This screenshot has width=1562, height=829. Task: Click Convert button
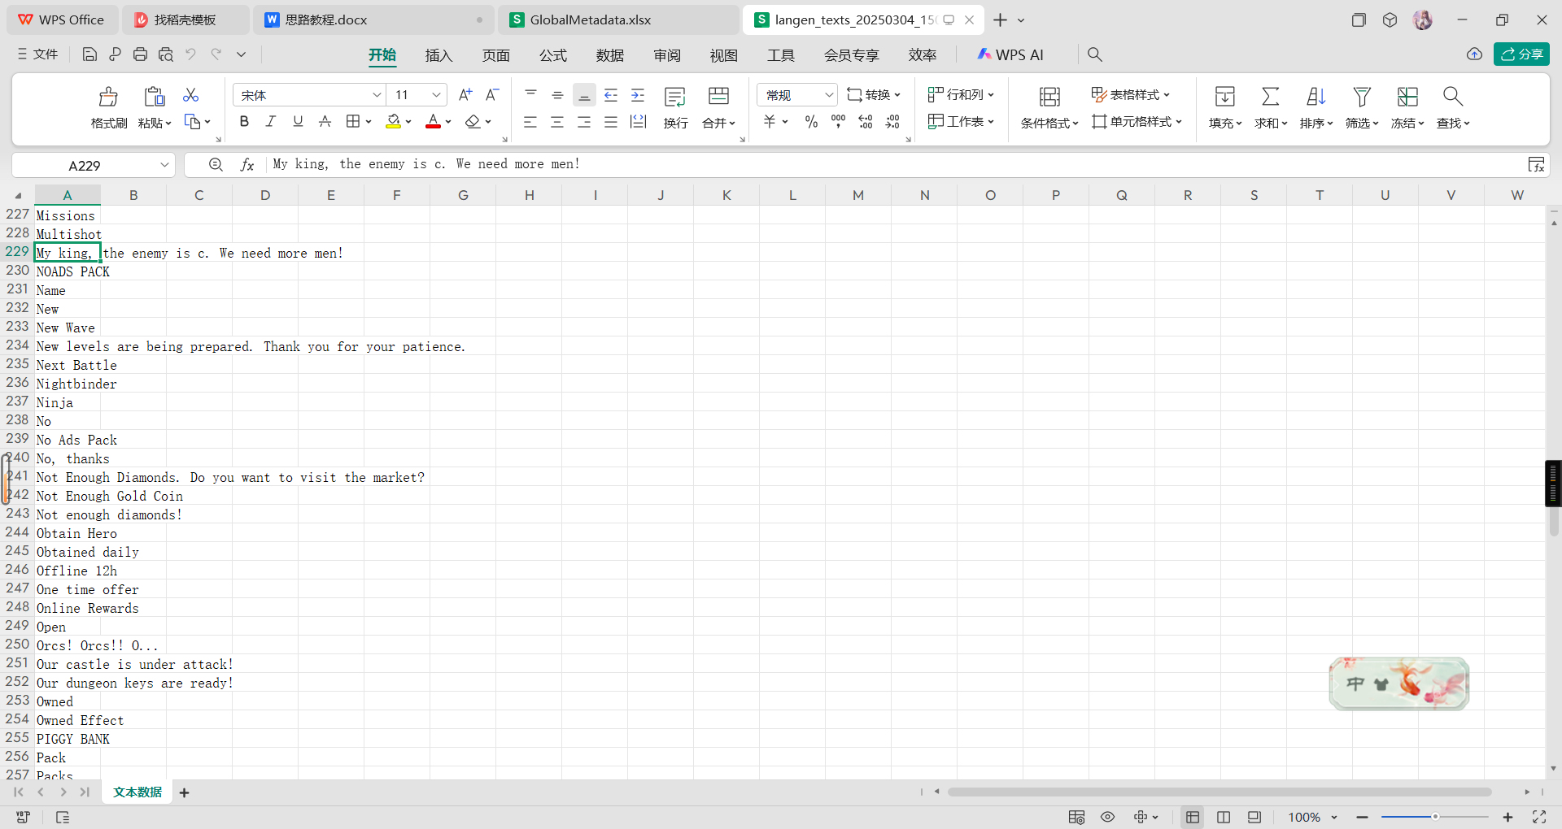(x=874, y=95)
